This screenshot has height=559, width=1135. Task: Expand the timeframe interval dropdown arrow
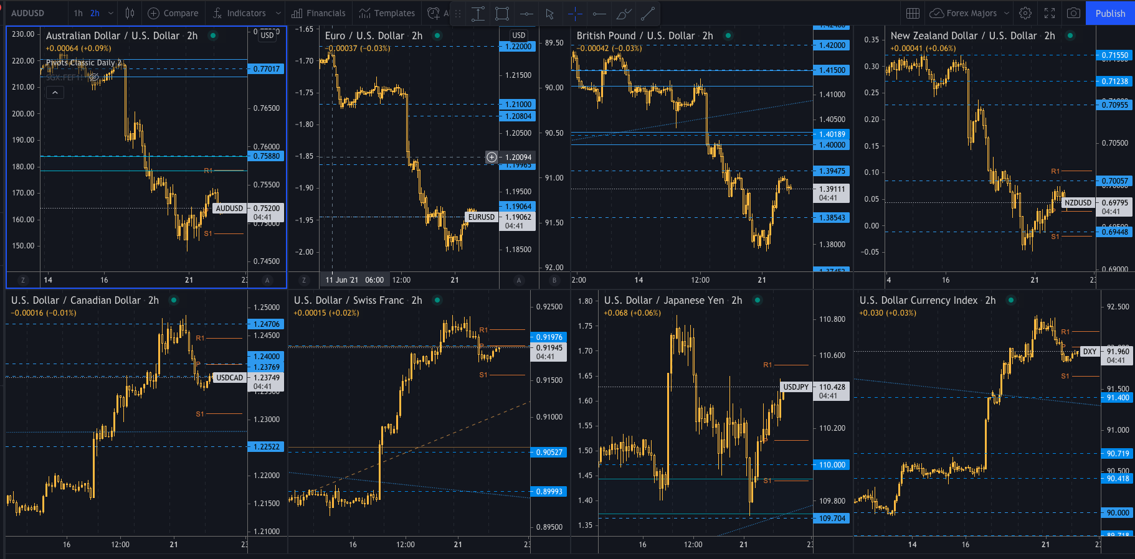pos(111,13)
